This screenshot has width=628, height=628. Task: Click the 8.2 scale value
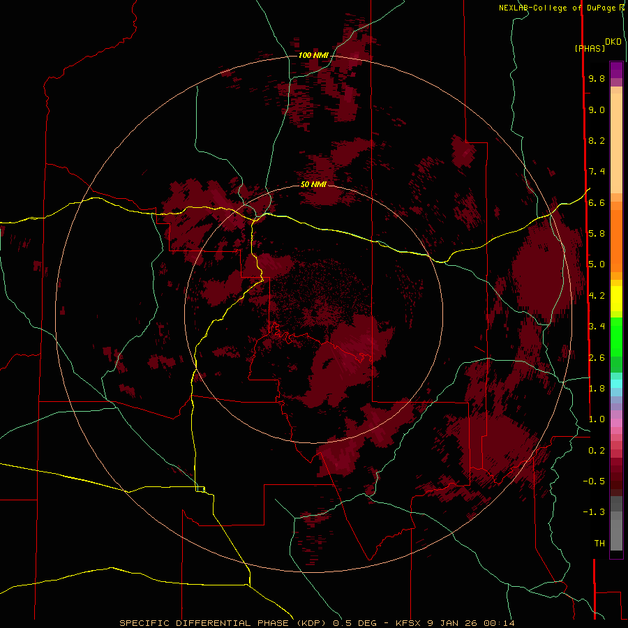(597, 140)
